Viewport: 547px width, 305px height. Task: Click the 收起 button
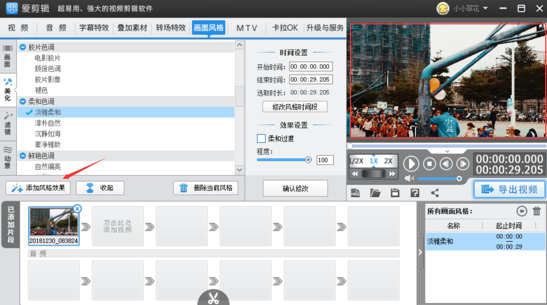click(x=100, y=188)
